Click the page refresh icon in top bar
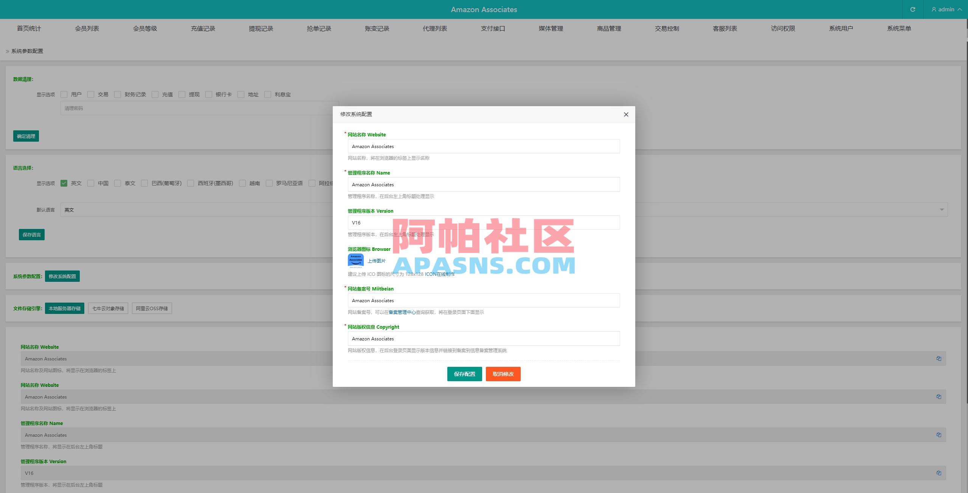Image resolution: width=968 pixels, height=493 pixels. coord(912,9)
